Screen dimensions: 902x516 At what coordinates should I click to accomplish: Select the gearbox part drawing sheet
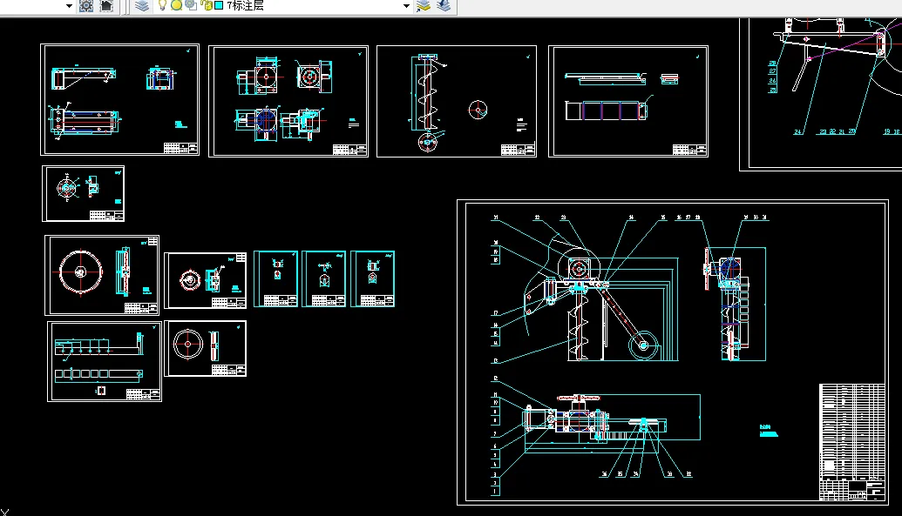coord(288,101)
